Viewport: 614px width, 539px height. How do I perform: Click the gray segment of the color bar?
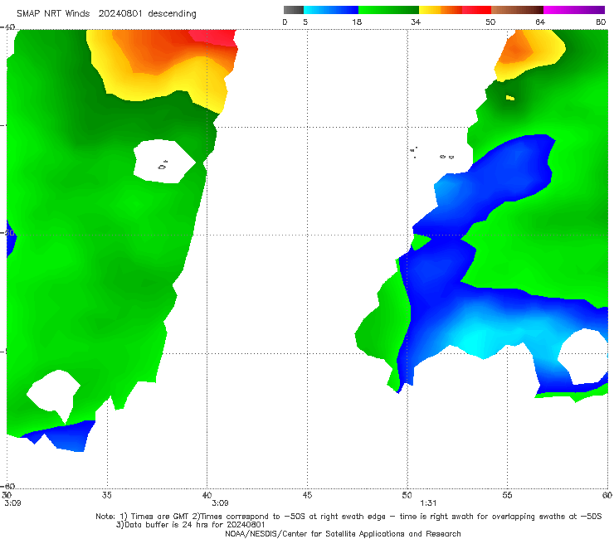[x=294, y=10]
